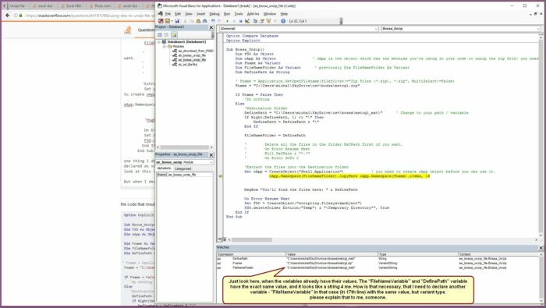
Task: Click the Redo arrow toolbar icon
Action: pos(219,21)
